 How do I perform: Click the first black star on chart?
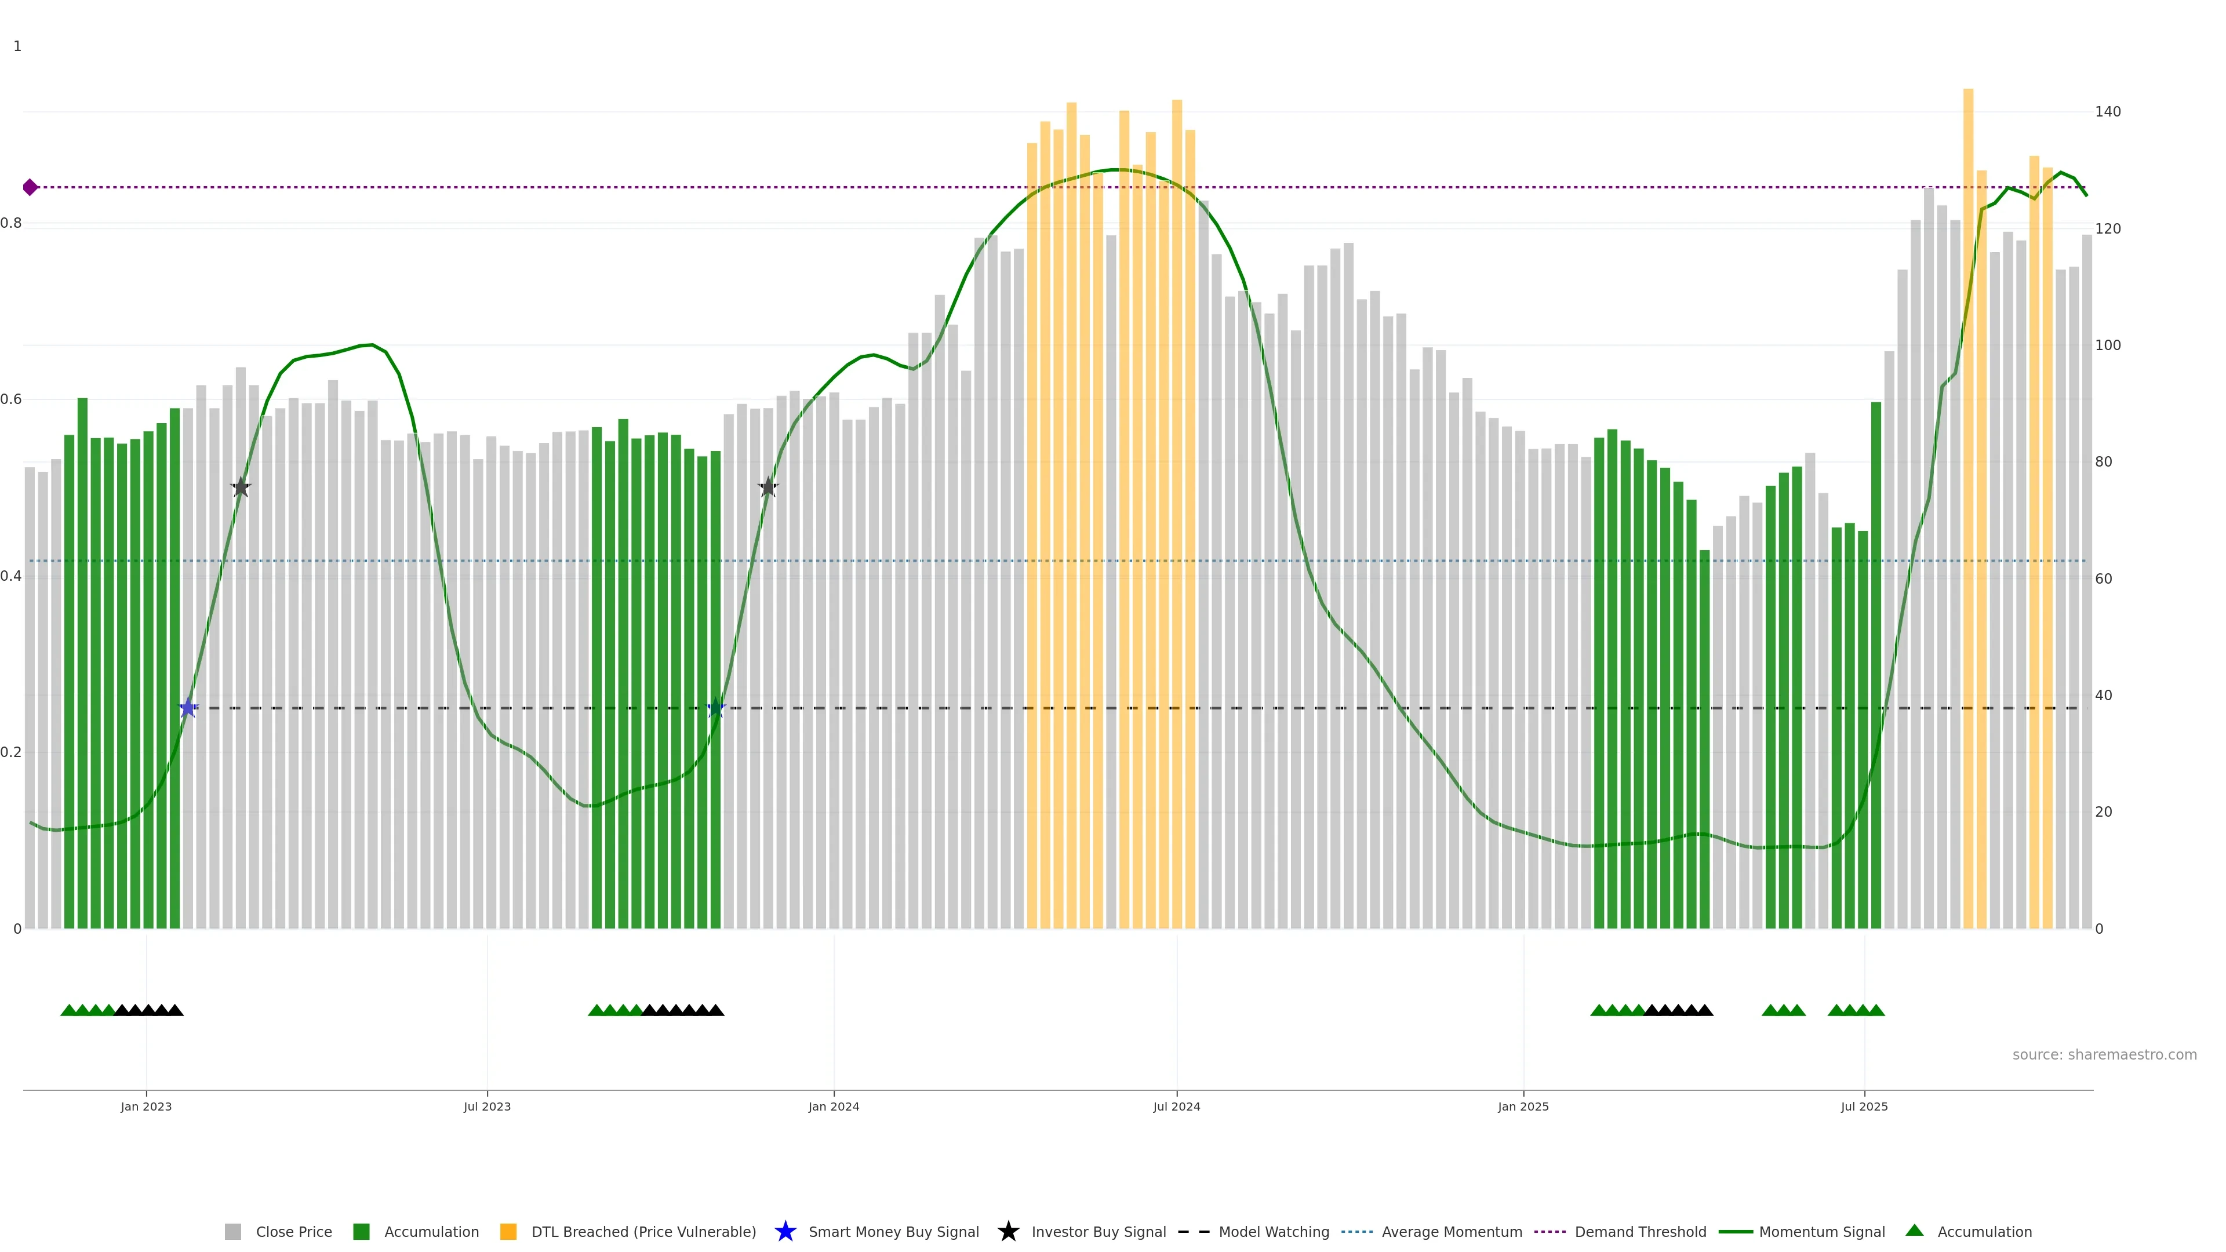(241, 487)
